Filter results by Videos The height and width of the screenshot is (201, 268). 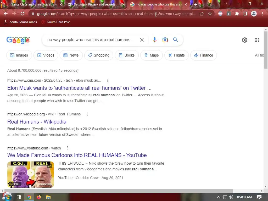coord(46,55)
